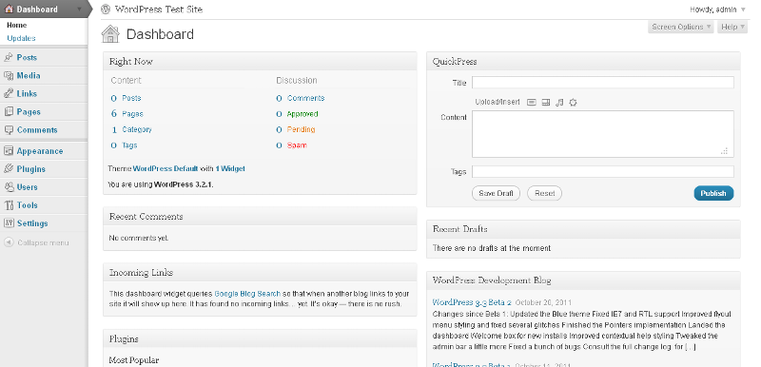This screenshot has height=367, width=761.
Task: Open the Updates submenu item
Action: [x=21, y=38]
